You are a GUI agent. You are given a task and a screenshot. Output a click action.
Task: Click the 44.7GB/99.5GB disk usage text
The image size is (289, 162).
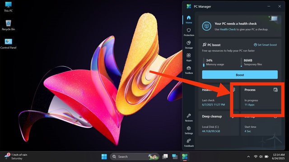211,131
